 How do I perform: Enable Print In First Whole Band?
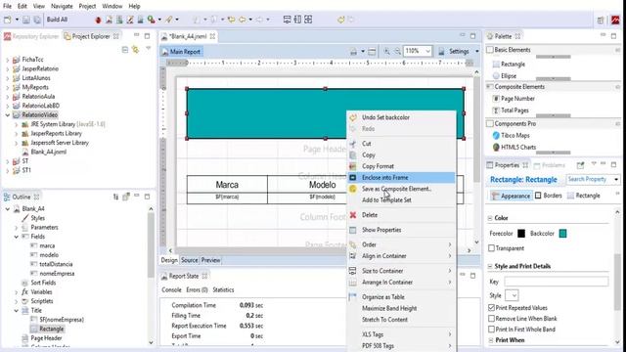tap(491, 330)
